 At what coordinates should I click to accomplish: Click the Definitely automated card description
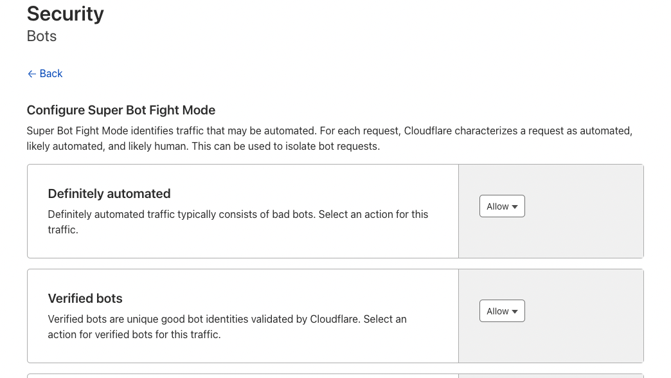coord(238,221)
